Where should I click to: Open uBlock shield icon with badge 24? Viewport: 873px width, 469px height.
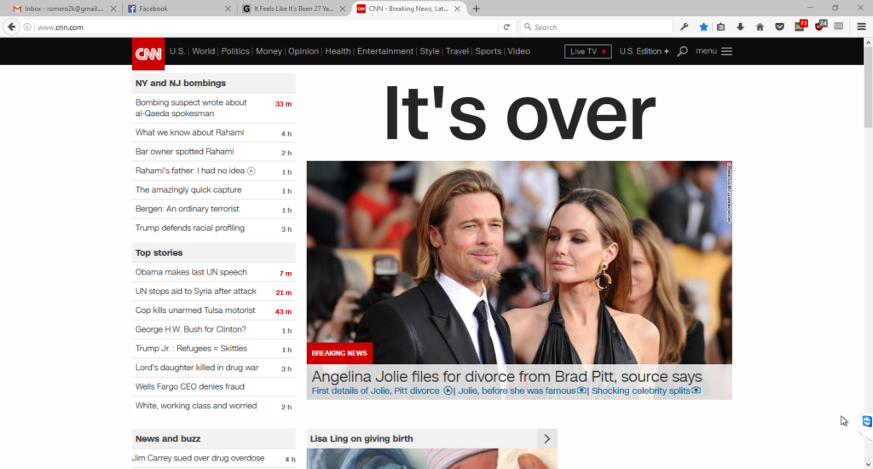coord(821,26)
